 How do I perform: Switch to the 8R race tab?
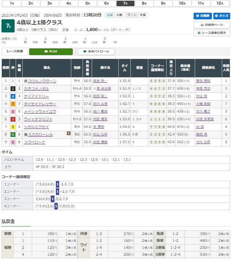click(144, 3)
